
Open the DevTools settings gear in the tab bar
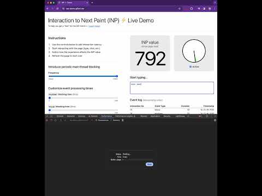[207, 116]
